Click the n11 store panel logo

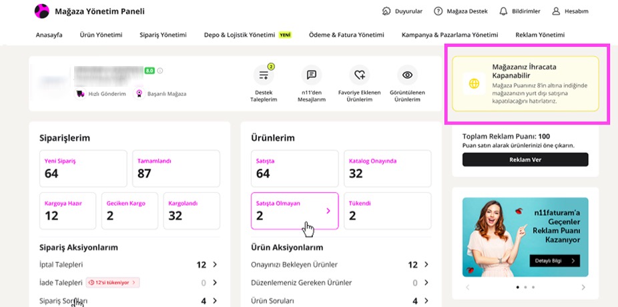click(x=42, y=11)
